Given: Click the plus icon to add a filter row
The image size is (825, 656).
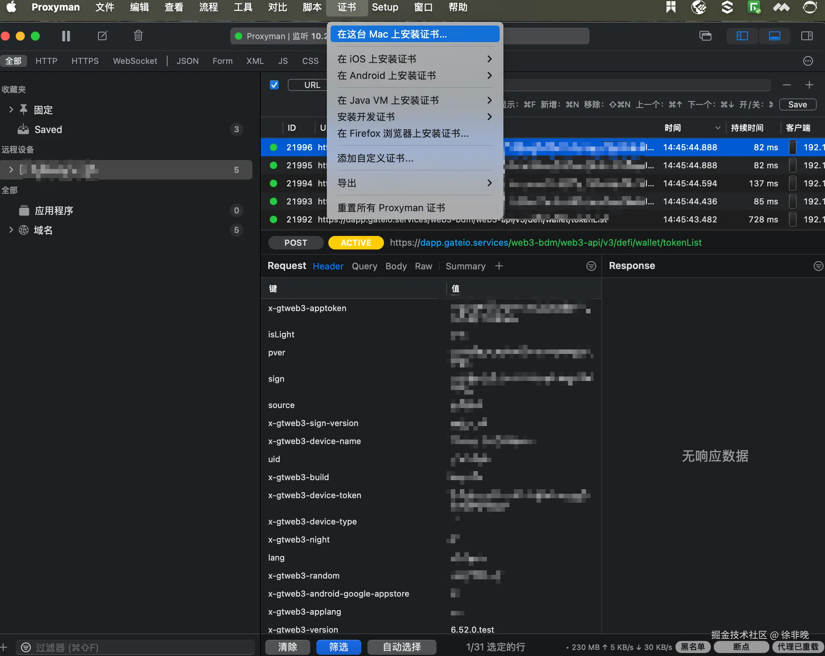Looking at the screenshot, I should pos(809,85).
